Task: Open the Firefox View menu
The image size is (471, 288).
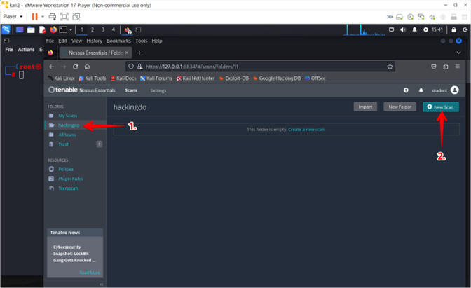Action: 76,41
